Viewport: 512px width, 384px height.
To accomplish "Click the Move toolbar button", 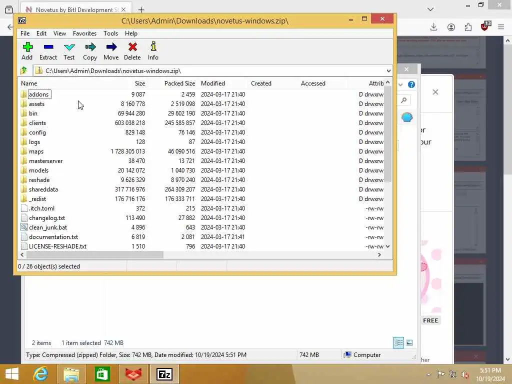I will tap(111, 51).
